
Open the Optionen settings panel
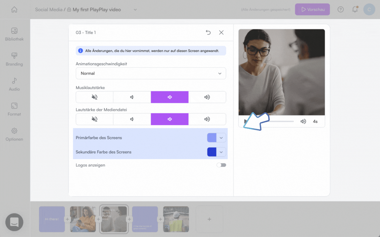point(14,134)
